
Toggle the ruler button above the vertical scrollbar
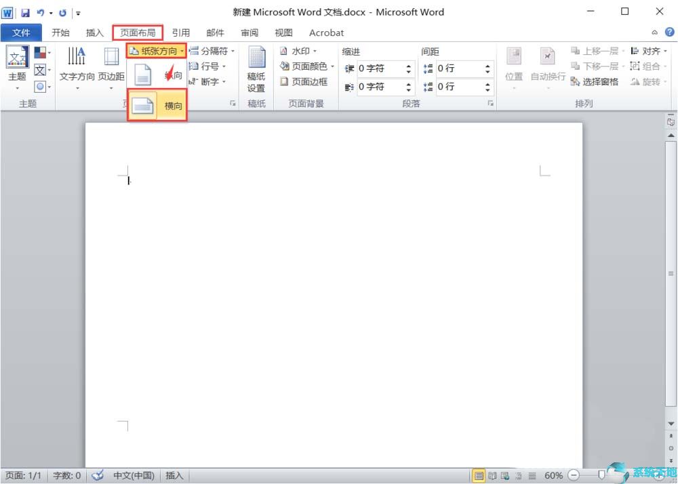tap(671, 121)
